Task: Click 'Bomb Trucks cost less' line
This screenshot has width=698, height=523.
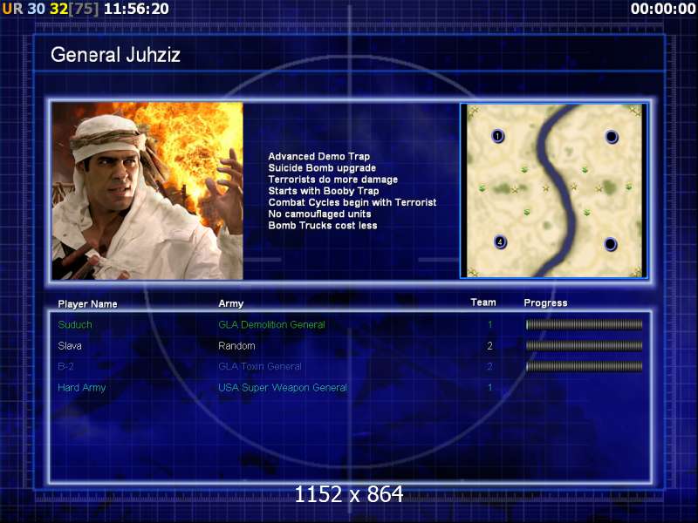Action: coord(323,226)
